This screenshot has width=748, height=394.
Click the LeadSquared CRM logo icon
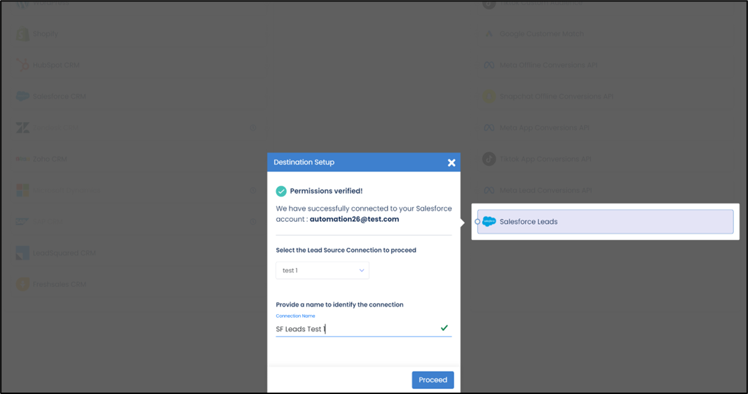click(22, 253)
